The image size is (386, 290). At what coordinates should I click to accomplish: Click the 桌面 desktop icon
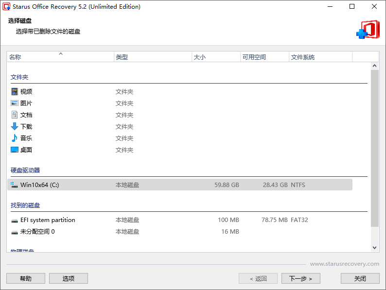(15, 150)
